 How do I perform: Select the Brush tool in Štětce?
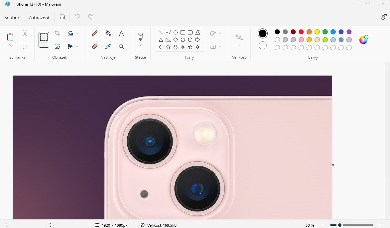coord(141,37)
